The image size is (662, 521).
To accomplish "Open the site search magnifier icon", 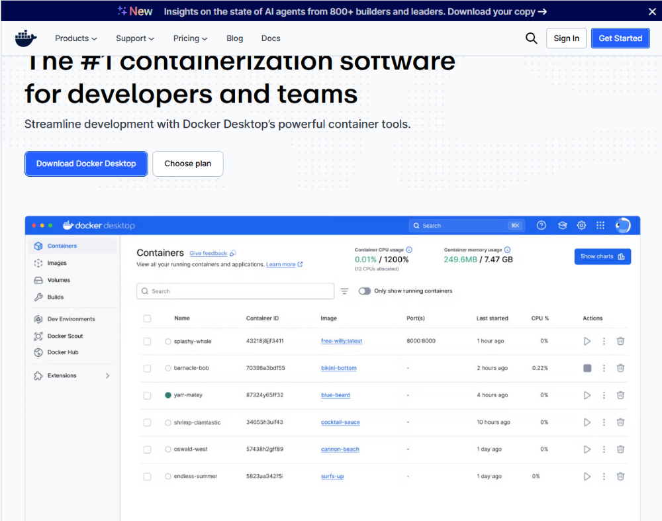I will pyautogui.click(x=531, y=38).
